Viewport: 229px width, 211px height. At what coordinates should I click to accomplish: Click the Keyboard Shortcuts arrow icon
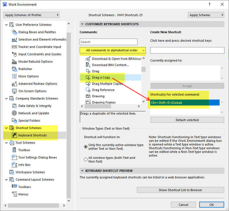14,135
